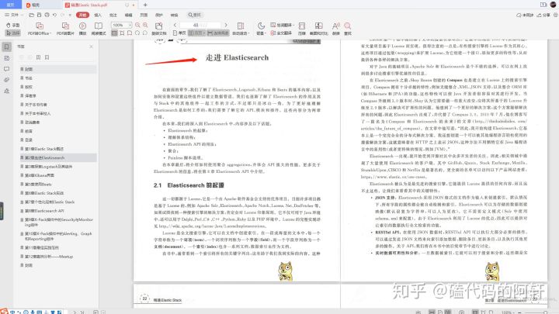Expand the File menu dropdown
The height and width of the screenshot is (314, 559).
(13, 15)
